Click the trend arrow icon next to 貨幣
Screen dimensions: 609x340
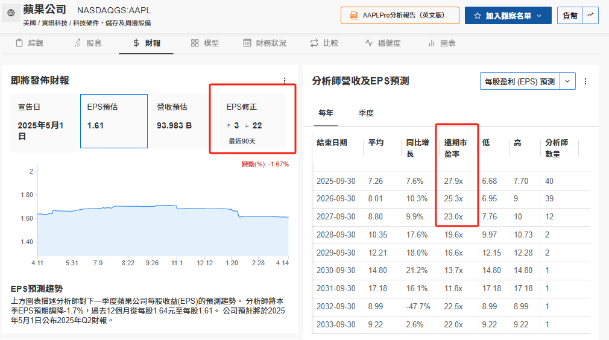pyautogui.click(x=590, y=15)
